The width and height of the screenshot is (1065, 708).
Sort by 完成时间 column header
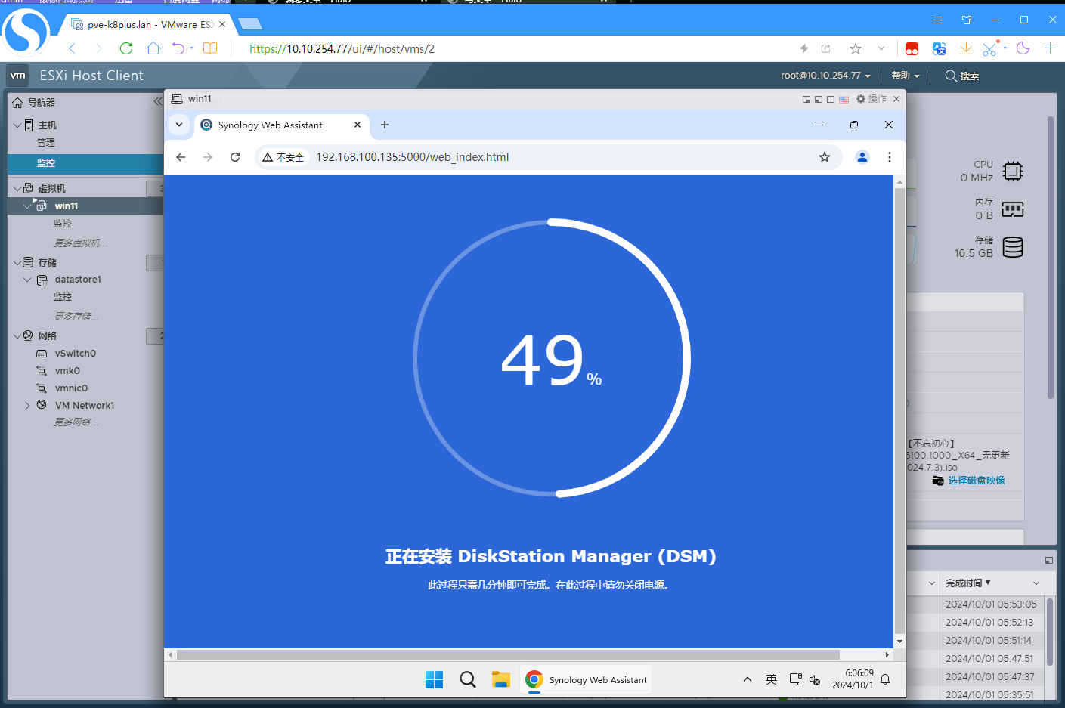click(x=968, y=583)
